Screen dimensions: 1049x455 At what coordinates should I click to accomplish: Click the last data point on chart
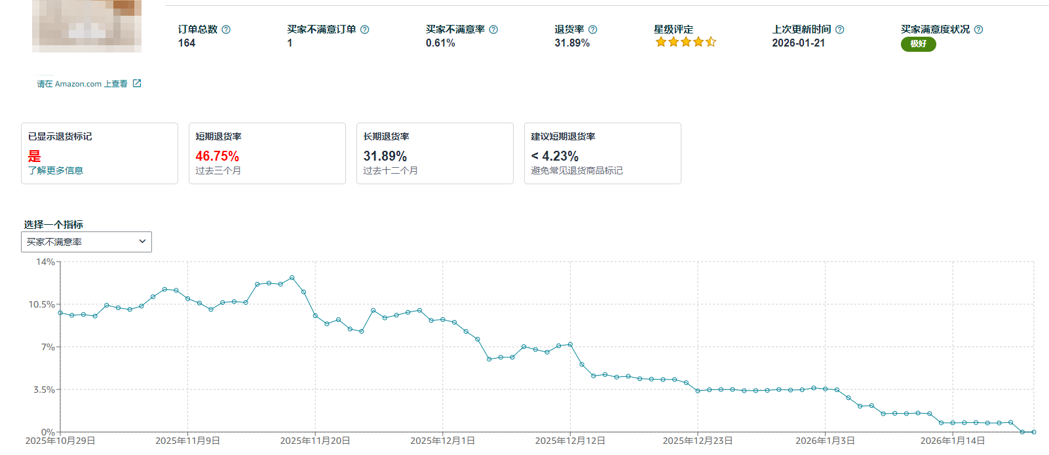pyautogui.click(x=1034, y=432)
